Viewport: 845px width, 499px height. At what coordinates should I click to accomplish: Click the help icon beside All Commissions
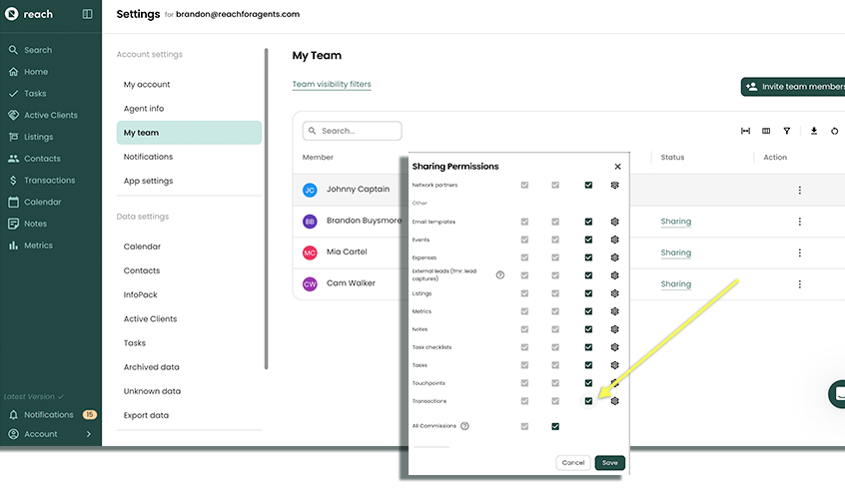coord(465,426)
